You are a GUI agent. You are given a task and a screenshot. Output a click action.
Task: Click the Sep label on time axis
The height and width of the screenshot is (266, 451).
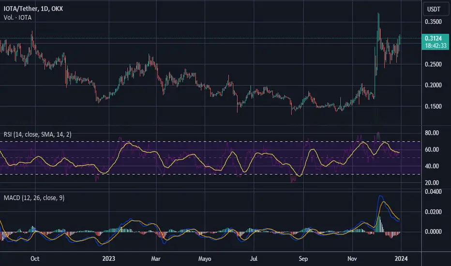click(303, 259)
